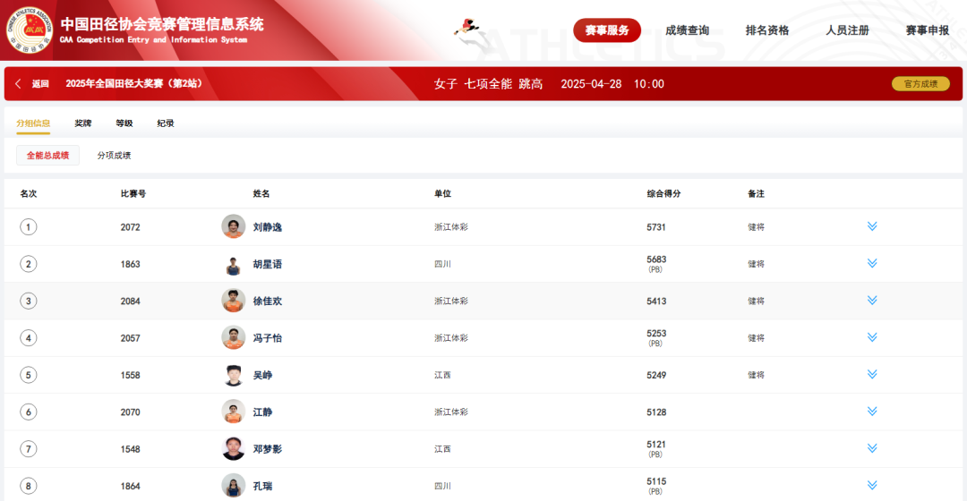Expand details for 刘静逸 row
The height and width of the screenshot is (501, 967).
(x=872, y=226)
